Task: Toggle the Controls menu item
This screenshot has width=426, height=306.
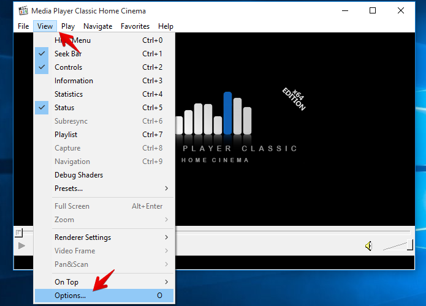Action: click(104, 67)
